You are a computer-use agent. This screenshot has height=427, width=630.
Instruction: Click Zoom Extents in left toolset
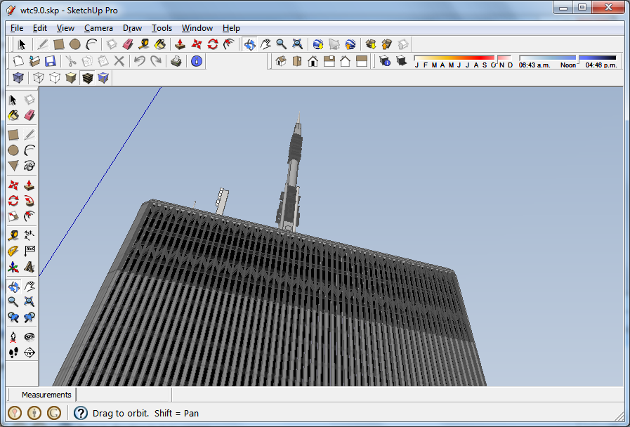pyautogui.click(x=29, y=302)
